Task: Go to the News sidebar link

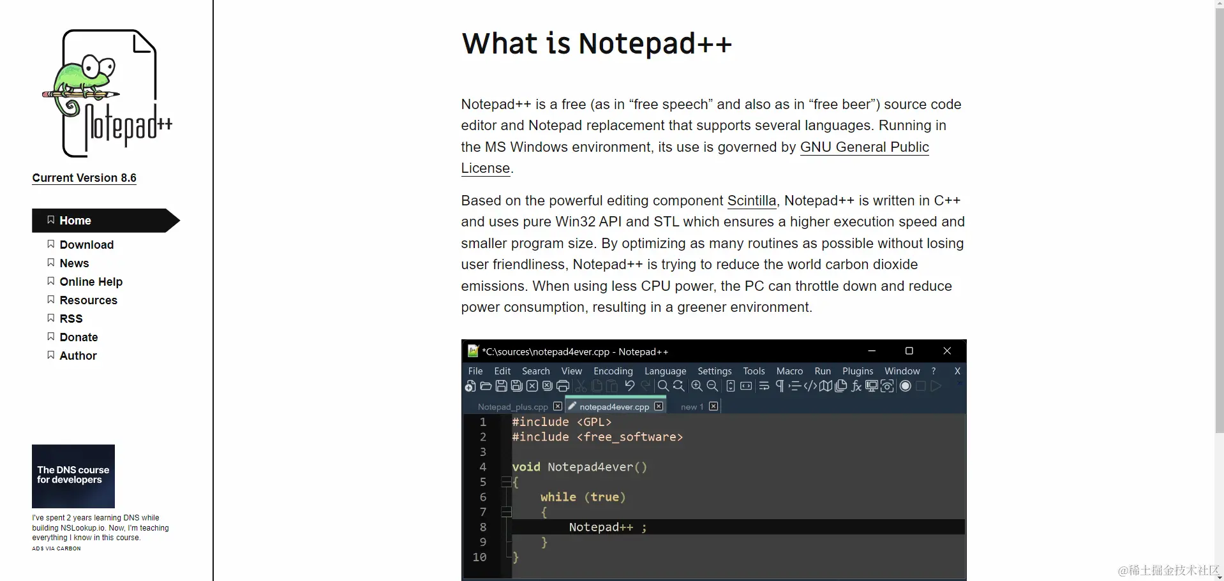Action: click(x=74, y=263)
